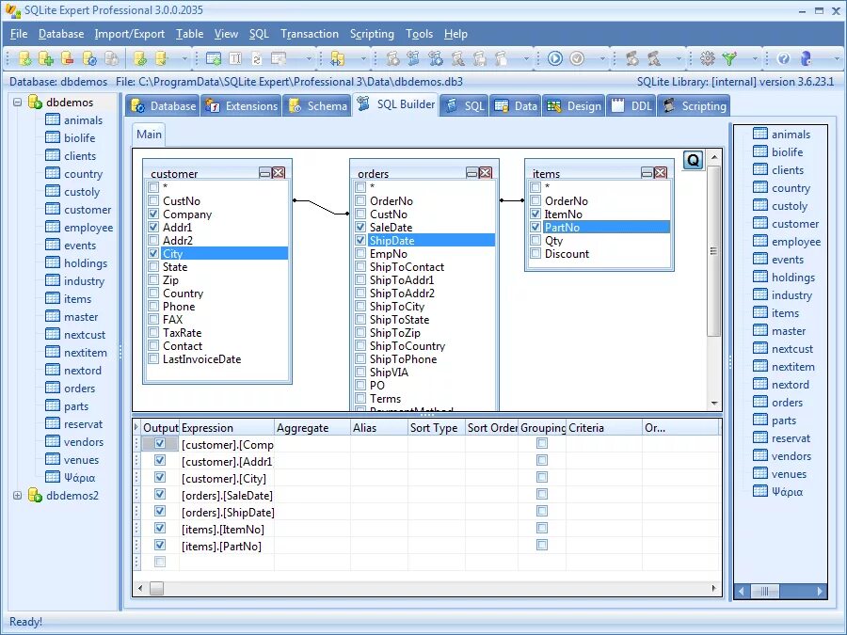847x635 pixels.
Task: Click the right table list horizontal scrollbar thumb
Action: 764,592
